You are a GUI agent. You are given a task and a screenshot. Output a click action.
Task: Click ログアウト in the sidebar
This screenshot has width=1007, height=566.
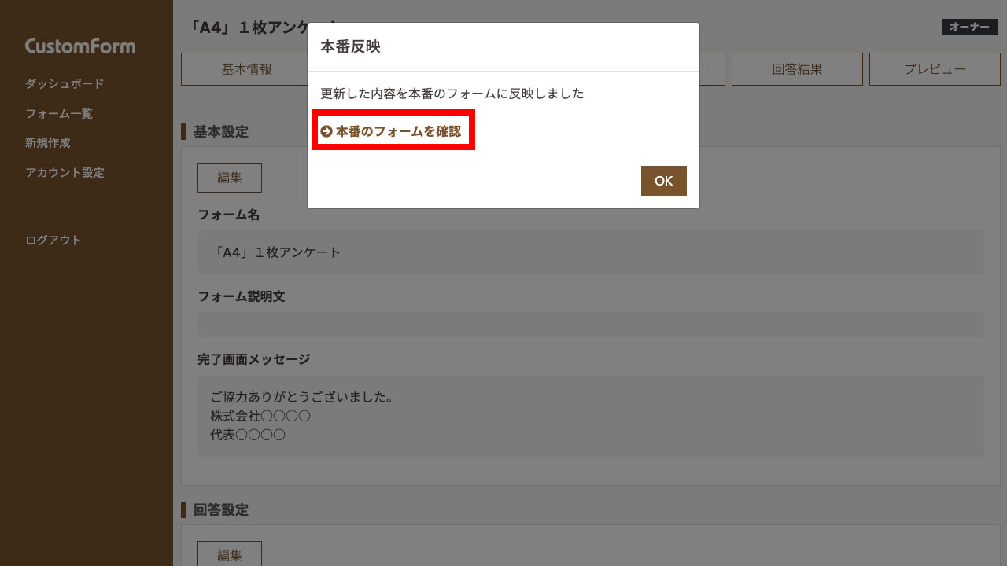(x=53, y=241)
